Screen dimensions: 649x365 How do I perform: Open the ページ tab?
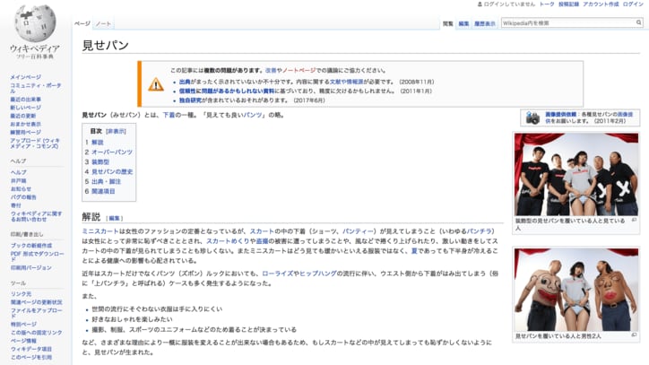(82, 23)
